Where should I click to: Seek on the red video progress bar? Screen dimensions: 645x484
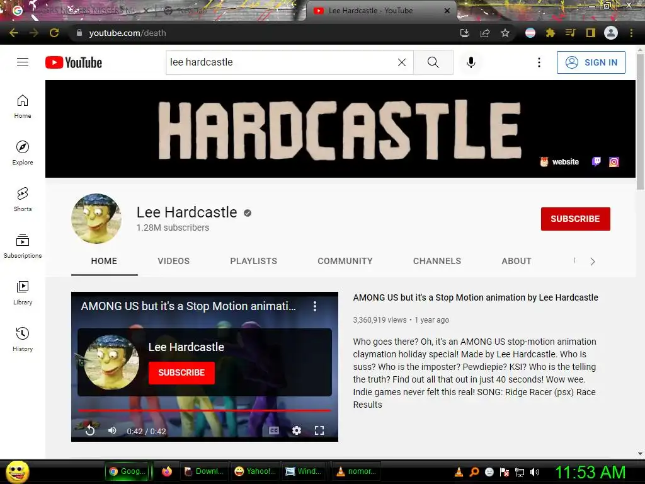[205, 410]
